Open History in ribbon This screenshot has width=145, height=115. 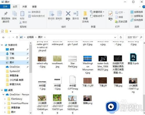[x=121, y=22]
